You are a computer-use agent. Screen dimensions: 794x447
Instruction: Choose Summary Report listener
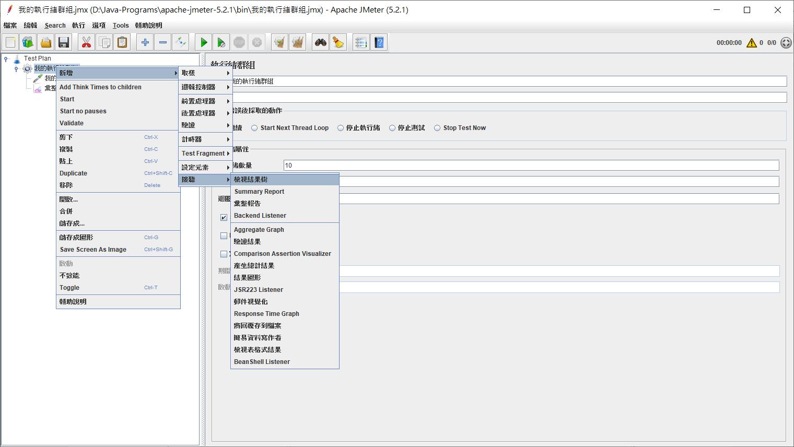285,192
